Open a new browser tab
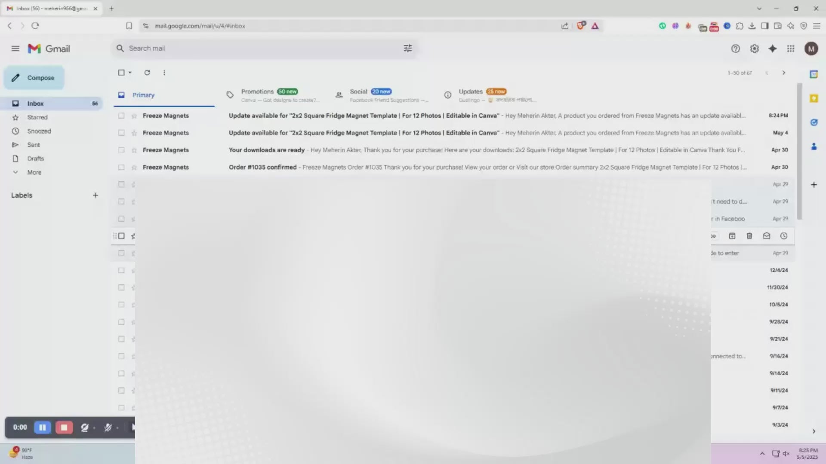 coord(111,9)
